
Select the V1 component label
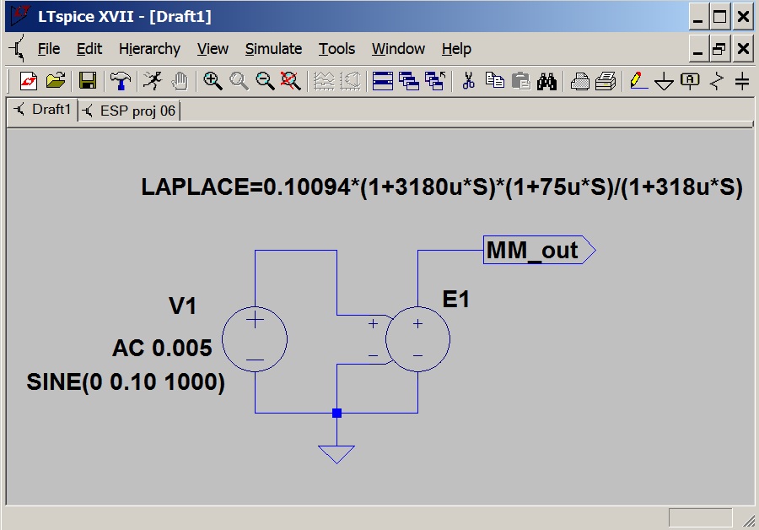182,306
